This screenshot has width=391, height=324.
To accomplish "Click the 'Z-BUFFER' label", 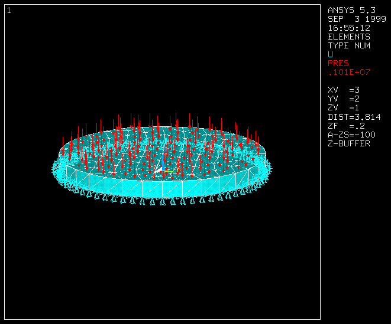I will (349, 143).
